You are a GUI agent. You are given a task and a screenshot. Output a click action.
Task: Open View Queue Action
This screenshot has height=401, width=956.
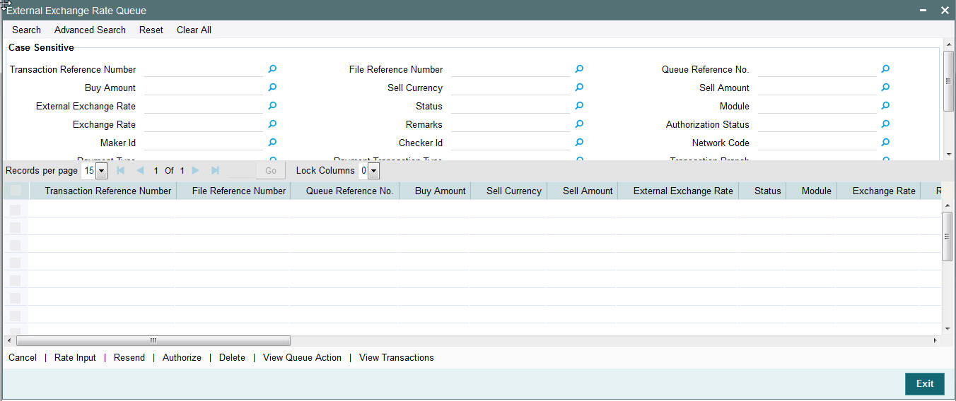pos(302,357)
